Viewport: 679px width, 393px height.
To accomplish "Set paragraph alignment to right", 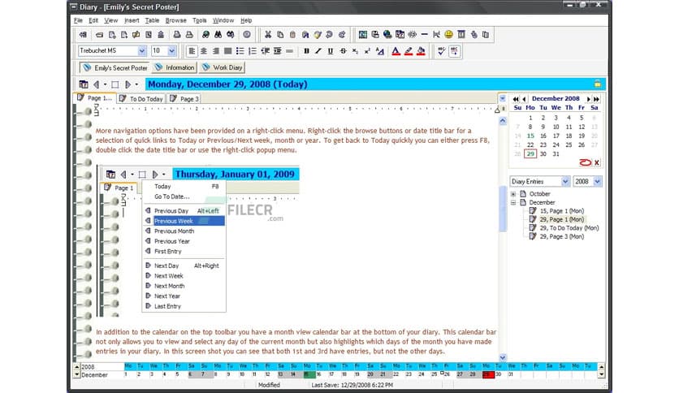I will pyautogui.click(x=216, y=51).
